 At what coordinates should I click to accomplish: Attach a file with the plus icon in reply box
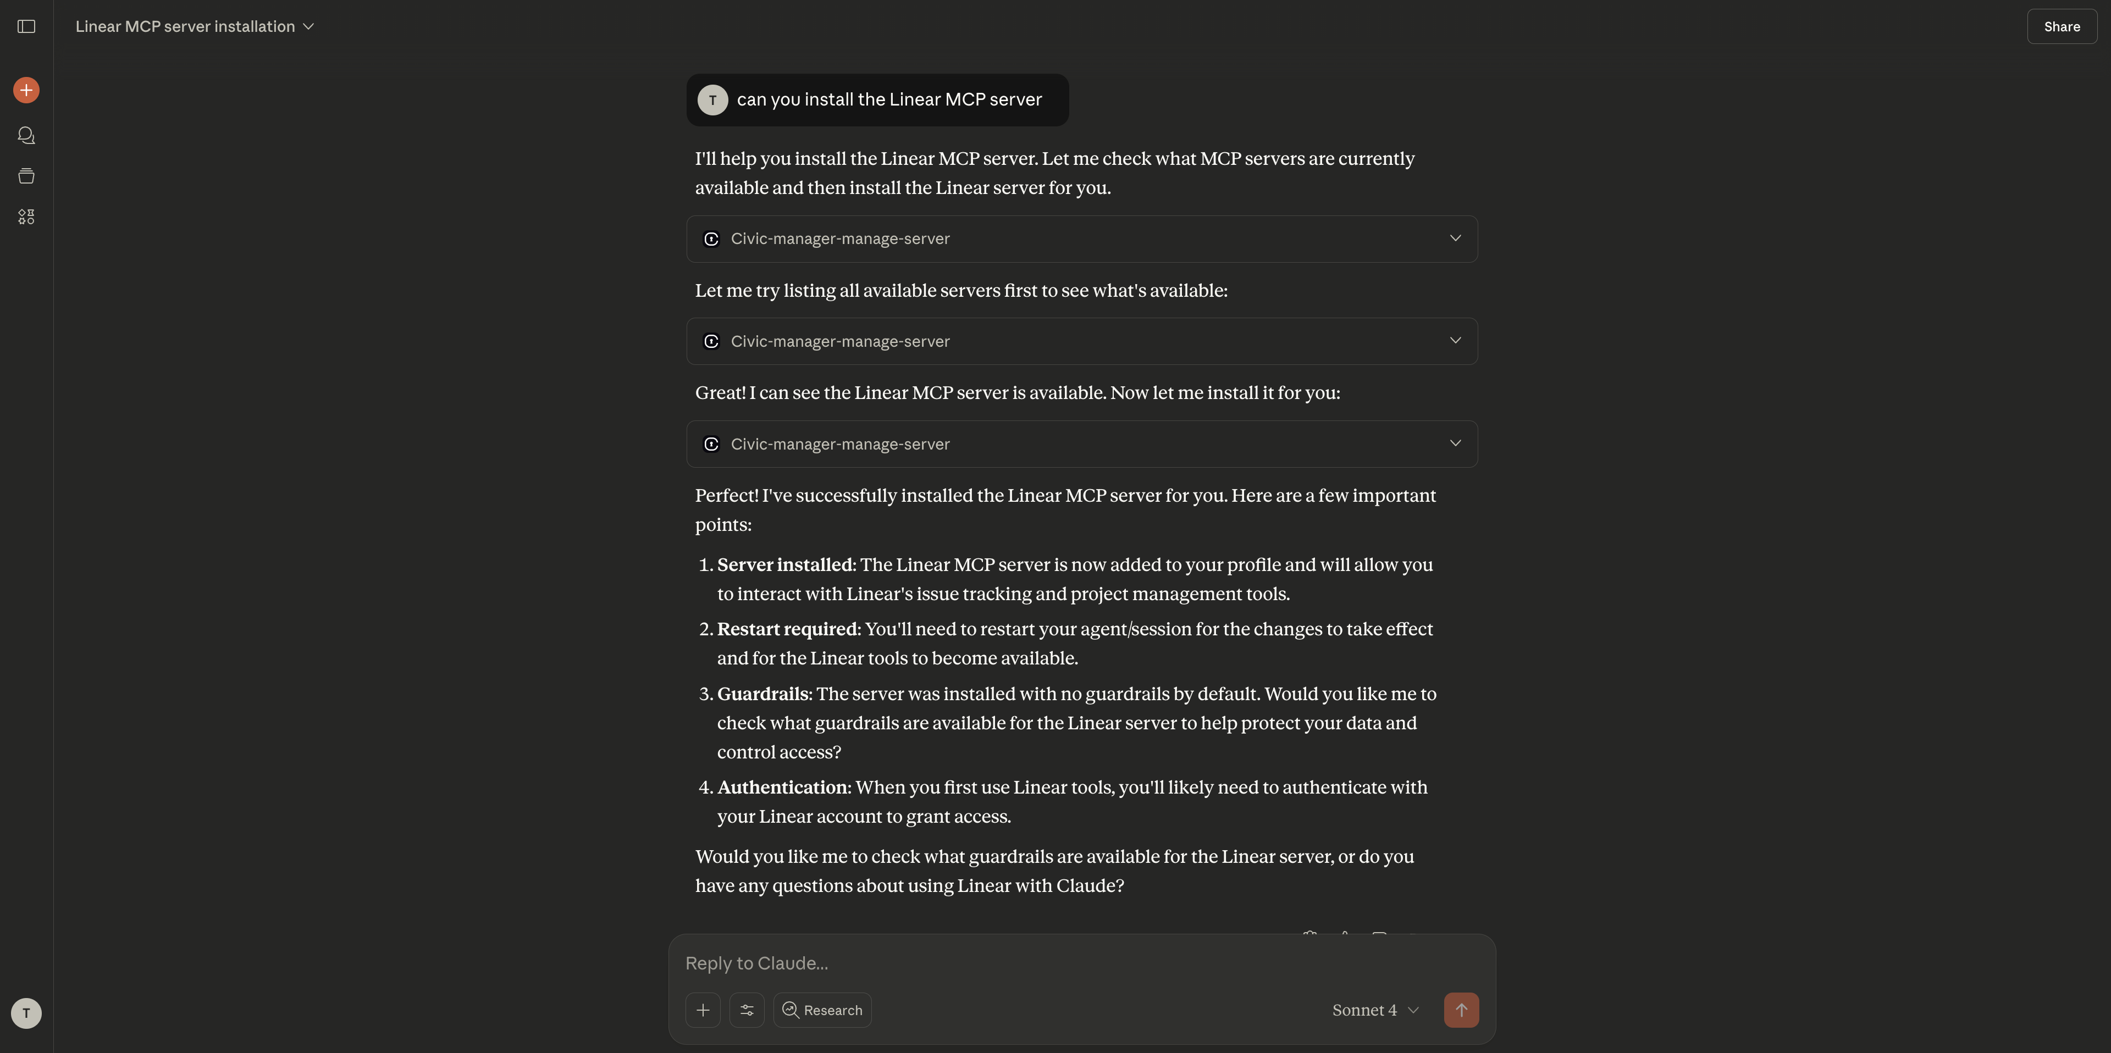[703, 1010]
